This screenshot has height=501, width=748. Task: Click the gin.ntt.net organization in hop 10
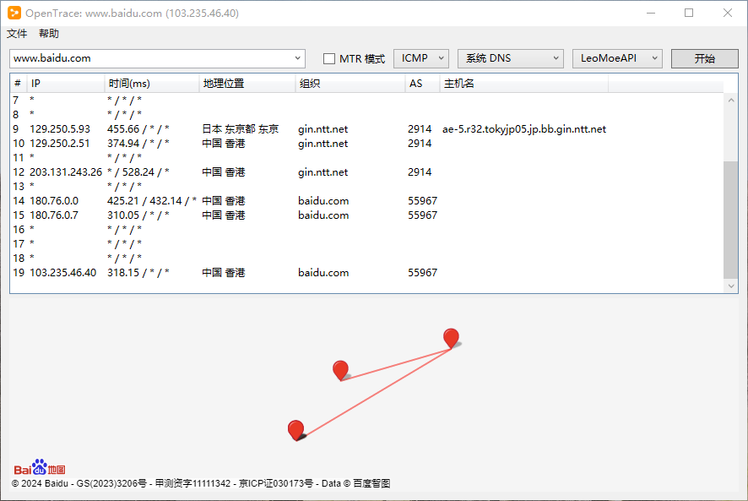coord(323,144)
